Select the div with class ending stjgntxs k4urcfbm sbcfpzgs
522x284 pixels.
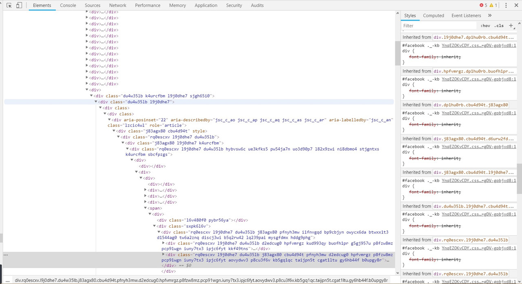(x=252, y=152)
